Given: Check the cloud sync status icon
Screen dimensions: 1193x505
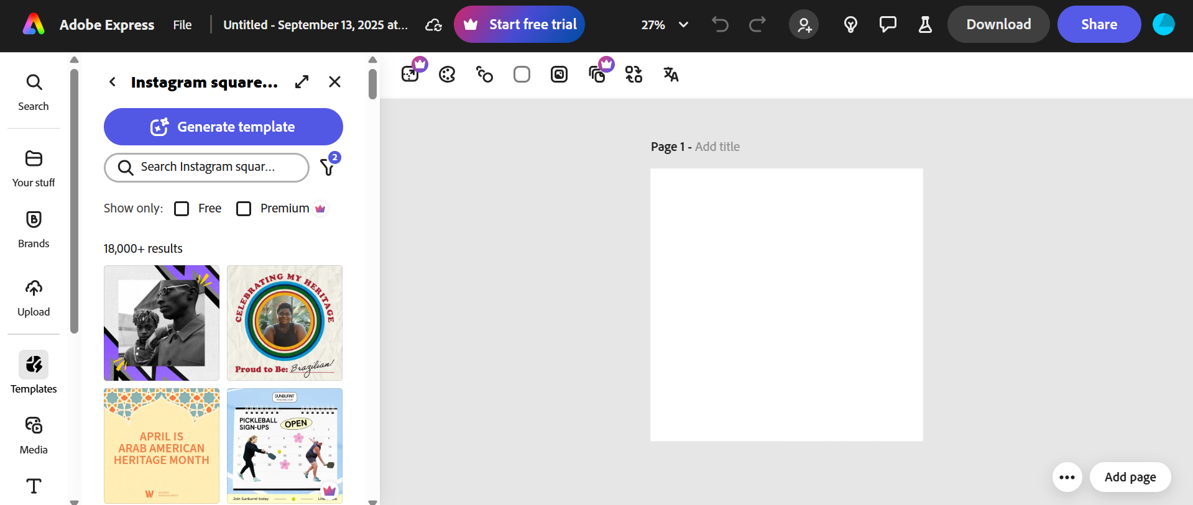Looking at the screenshot, I should click(433, 25).
